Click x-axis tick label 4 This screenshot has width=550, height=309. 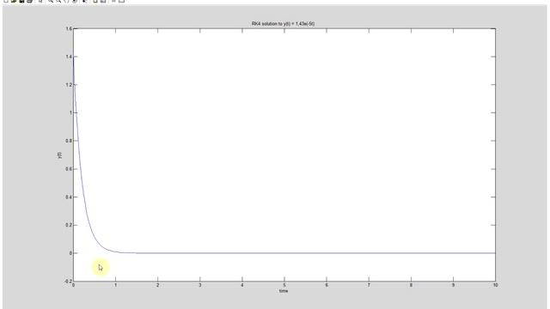coord(242,285)
